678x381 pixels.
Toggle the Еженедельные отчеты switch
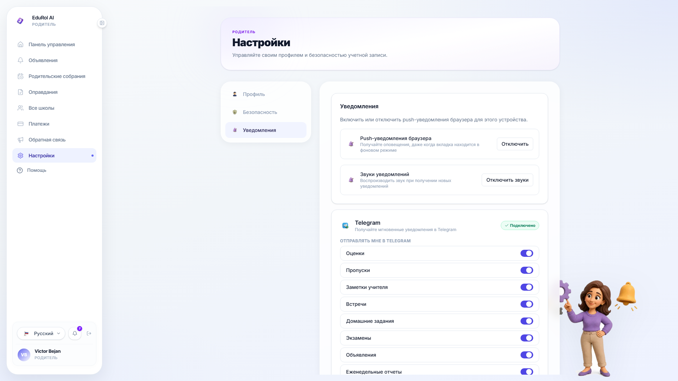coord(527,372)
